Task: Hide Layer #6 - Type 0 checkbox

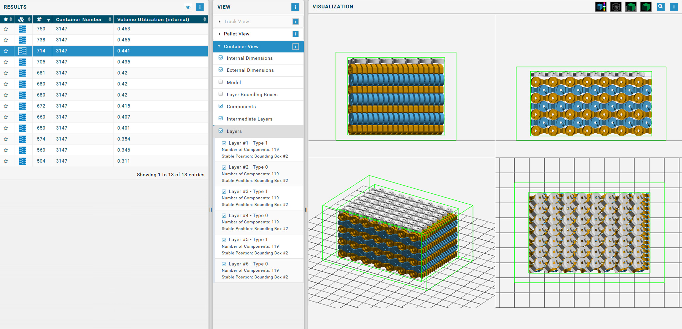Action: pyautogui.click(x=224, y=264)
